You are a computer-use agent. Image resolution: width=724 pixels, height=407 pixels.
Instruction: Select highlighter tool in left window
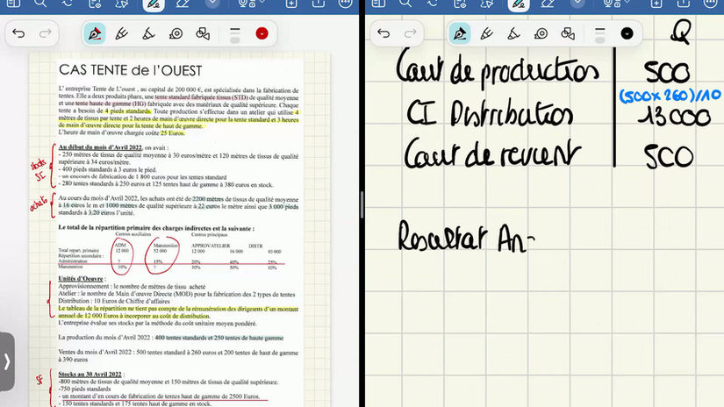pyautogui.click(x=148, y=33)
